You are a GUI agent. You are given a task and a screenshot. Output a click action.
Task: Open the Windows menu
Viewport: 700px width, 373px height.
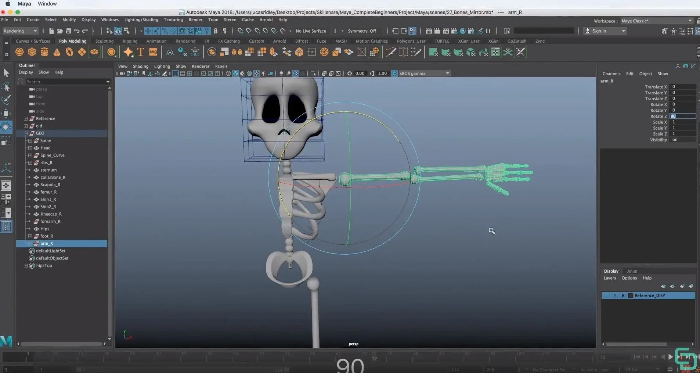pyautogui.click(x=110, y=20)
